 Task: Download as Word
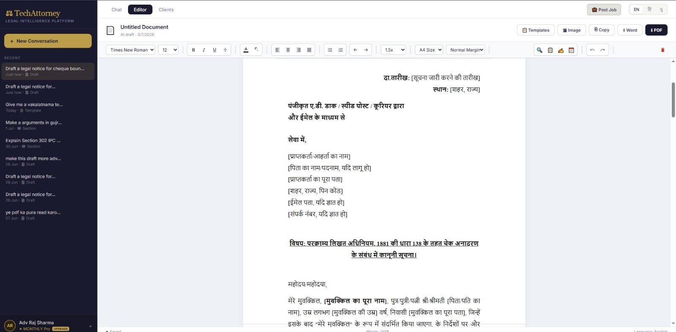click(630, 30)
